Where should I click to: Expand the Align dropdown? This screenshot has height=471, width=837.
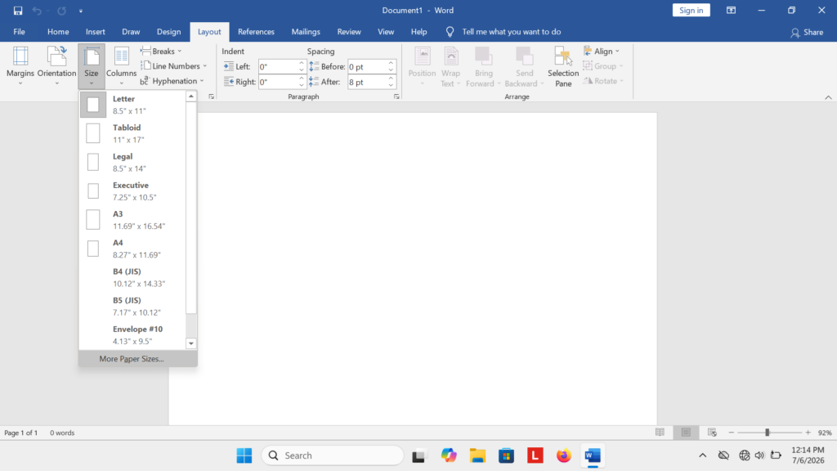[x=602, y=52]
